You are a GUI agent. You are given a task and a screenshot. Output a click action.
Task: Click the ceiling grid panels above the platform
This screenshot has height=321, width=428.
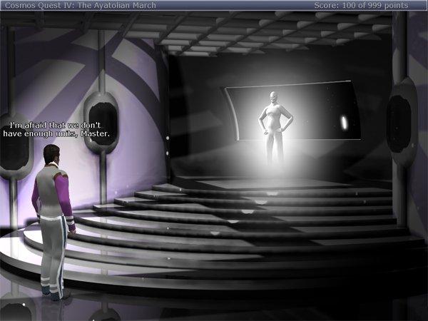click(x=271, y=36)
